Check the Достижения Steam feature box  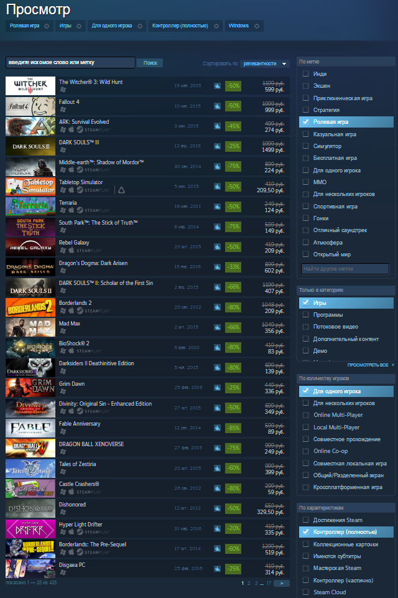click(x=305, y=520)
